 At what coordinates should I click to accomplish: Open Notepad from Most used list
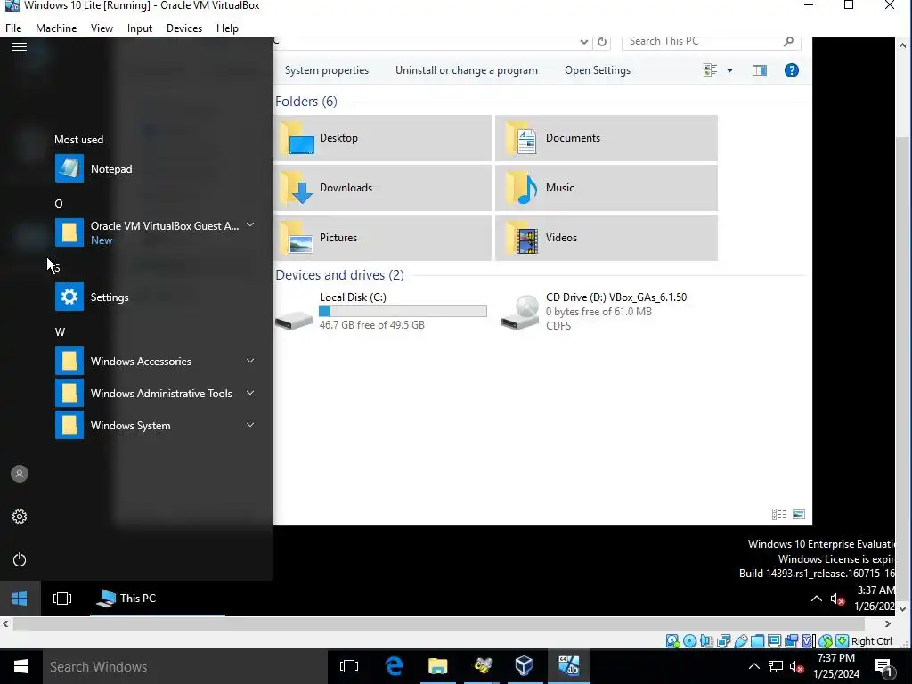156,168
